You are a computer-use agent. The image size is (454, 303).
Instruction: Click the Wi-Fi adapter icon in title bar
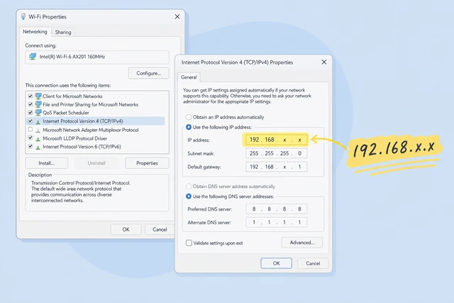coord(23,16)
